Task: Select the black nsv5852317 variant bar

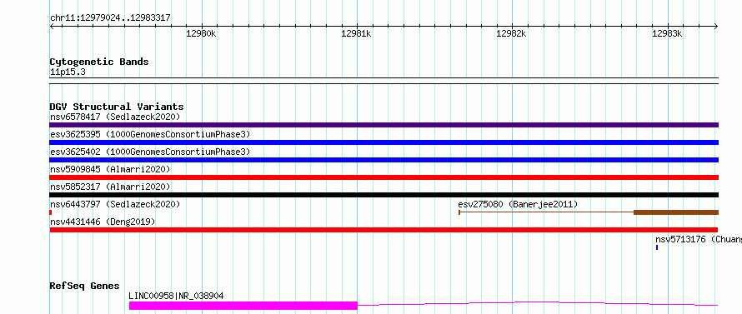Action: pos(384,195)
